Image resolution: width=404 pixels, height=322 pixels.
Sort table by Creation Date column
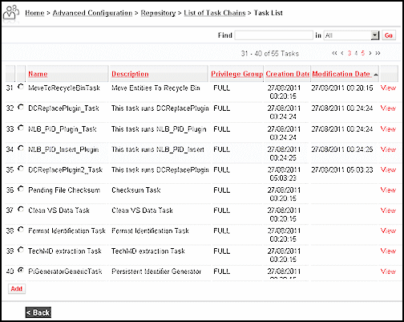tap(288, 74)
